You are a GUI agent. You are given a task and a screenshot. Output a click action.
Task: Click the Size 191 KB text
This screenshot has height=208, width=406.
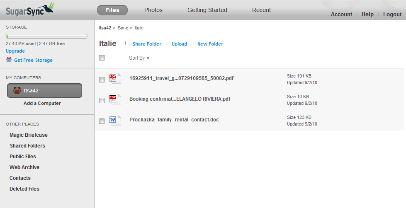pos(299,76)
